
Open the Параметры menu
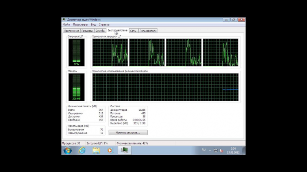pyautogui.click(x=80, y=25)
